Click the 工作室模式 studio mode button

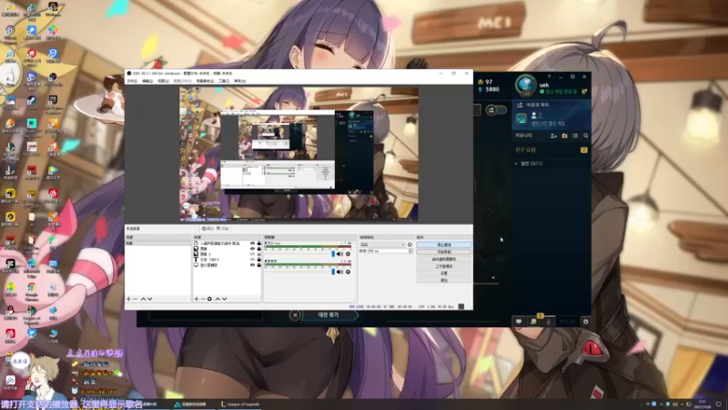(x=444, y=266)
